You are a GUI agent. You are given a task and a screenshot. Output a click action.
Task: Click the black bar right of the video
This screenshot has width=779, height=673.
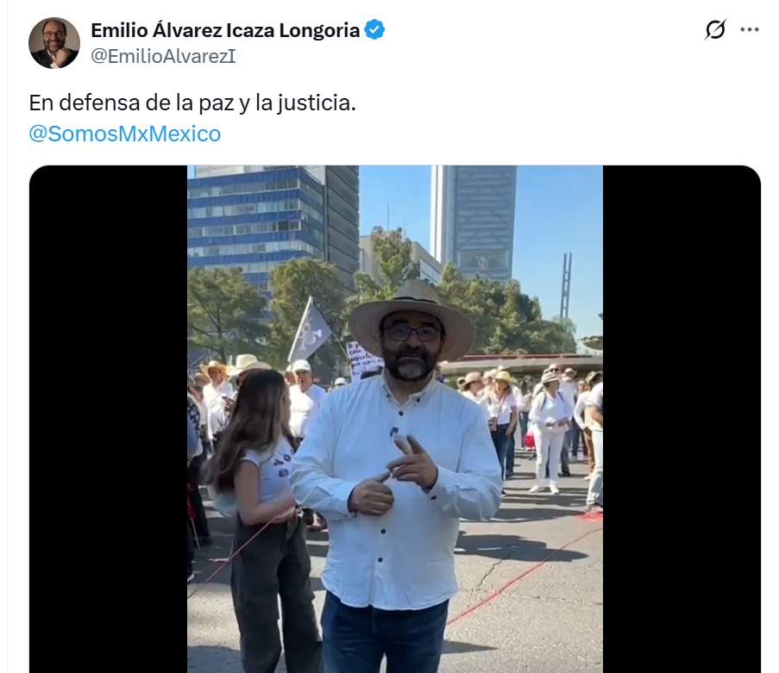(682, 419)
